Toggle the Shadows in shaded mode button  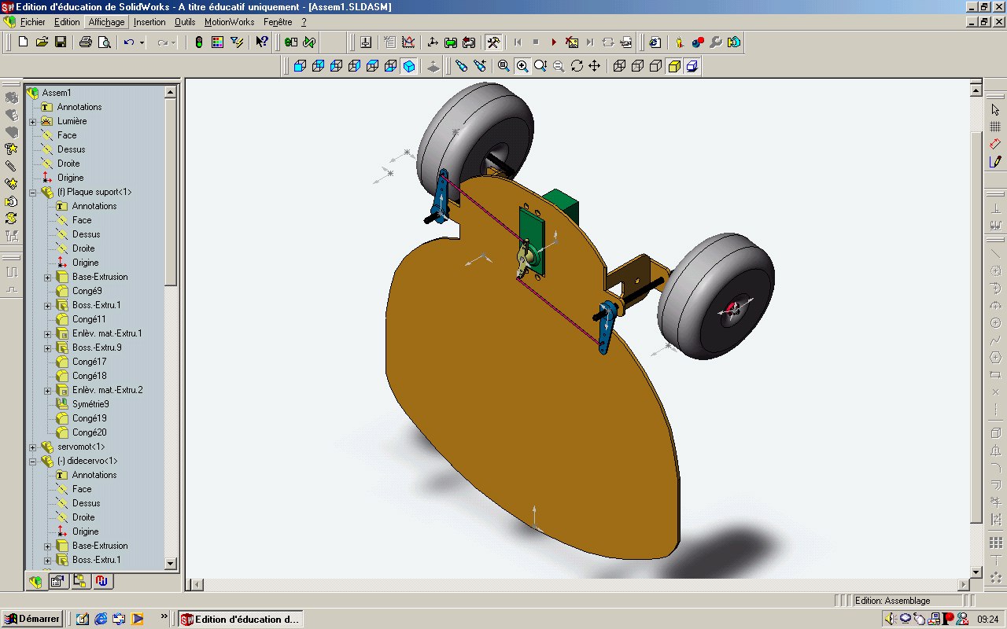pos(692,66)
